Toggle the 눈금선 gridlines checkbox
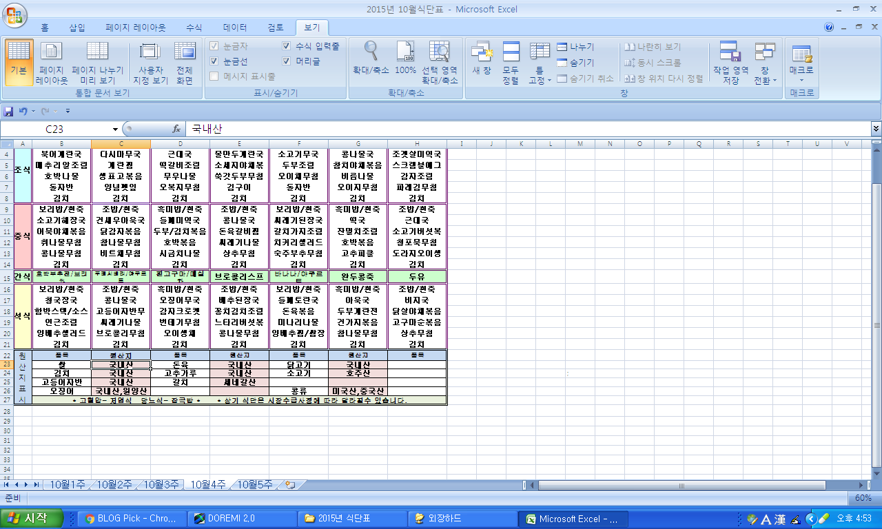This screenshot has height=529, width=882. tap(214, 61)
